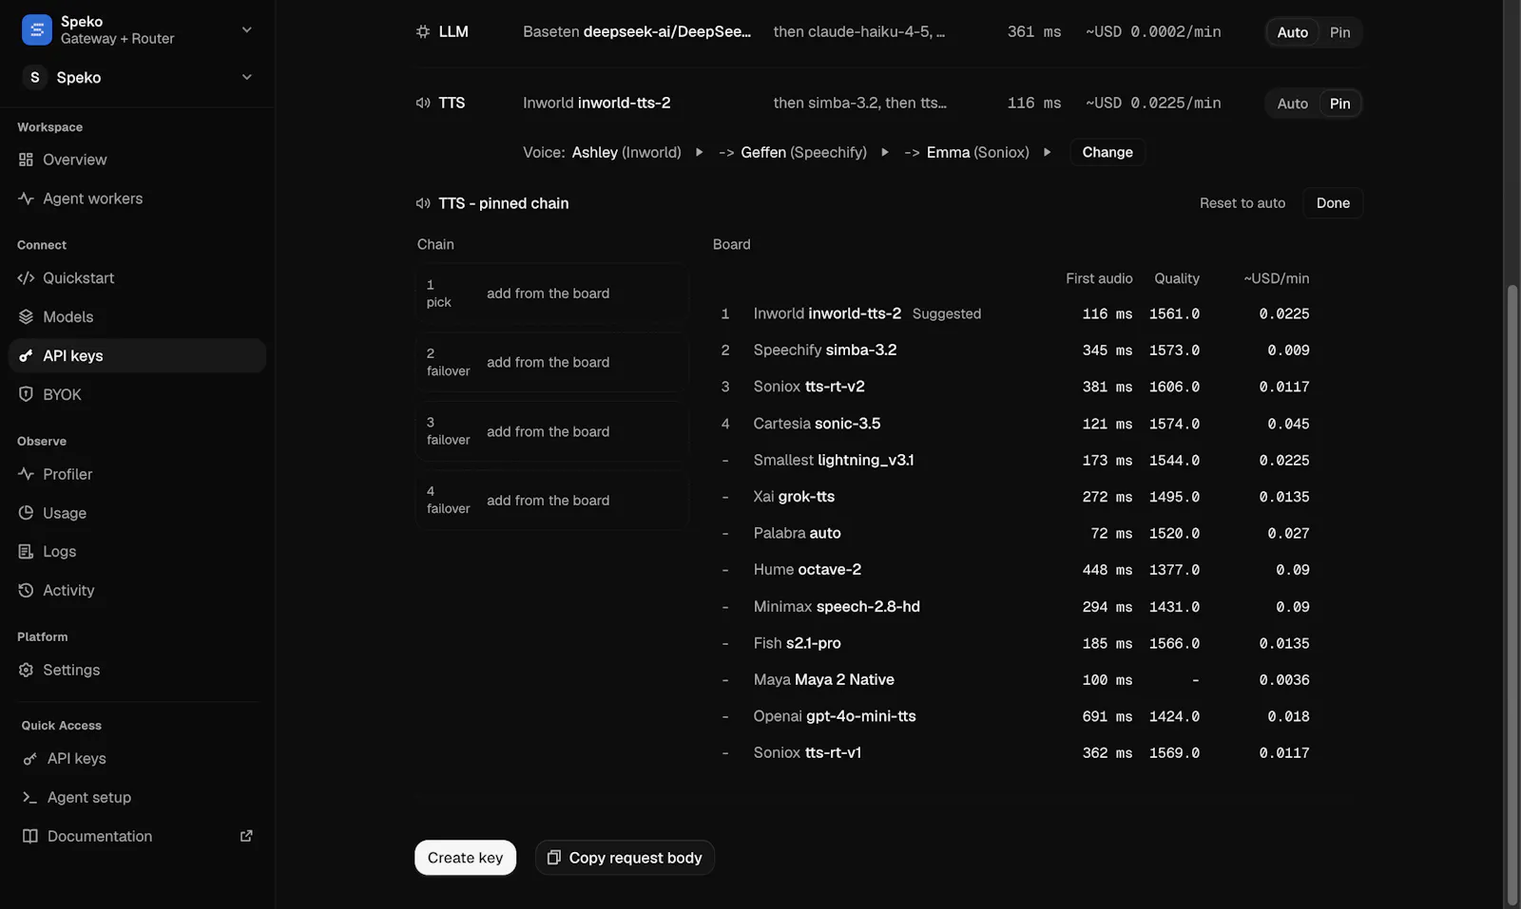Click the page vertical scrollbar
Image resolution: width=1521 pixels, height=909 pixels.
point(1512,594)
